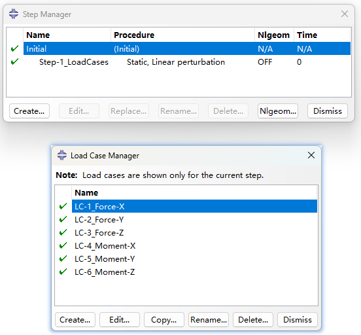Screen dimensions: 361x335
Task: Create a new step in Step Manager
Action: pyautogui.click(x=29, y=111)
